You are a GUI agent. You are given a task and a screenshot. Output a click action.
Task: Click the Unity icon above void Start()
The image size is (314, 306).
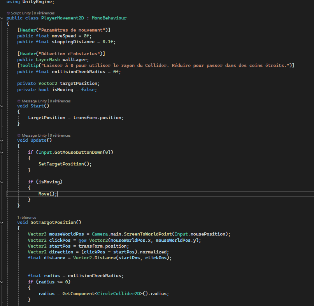(x=19, y=101)
